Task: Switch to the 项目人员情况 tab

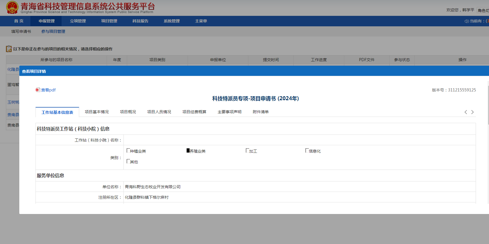Action: click(159, 112)
